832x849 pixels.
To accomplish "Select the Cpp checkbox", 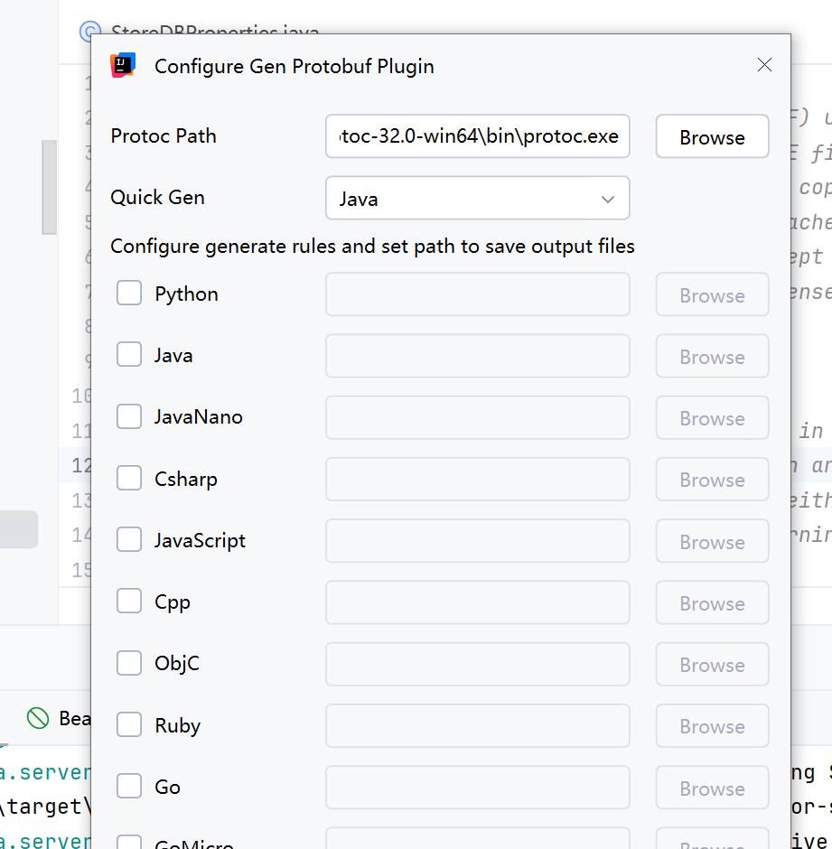I will click(x=129, y=602).
